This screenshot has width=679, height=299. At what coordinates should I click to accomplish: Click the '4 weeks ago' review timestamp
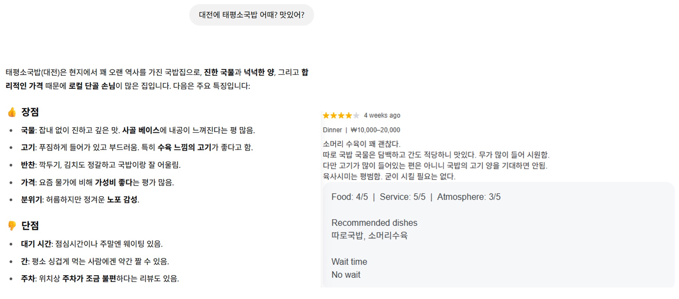(382, 115)
